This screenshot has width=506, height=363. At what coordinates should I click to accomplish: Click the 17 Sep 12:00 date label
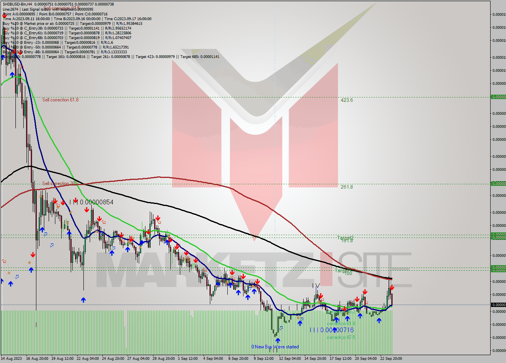[341, 359]
